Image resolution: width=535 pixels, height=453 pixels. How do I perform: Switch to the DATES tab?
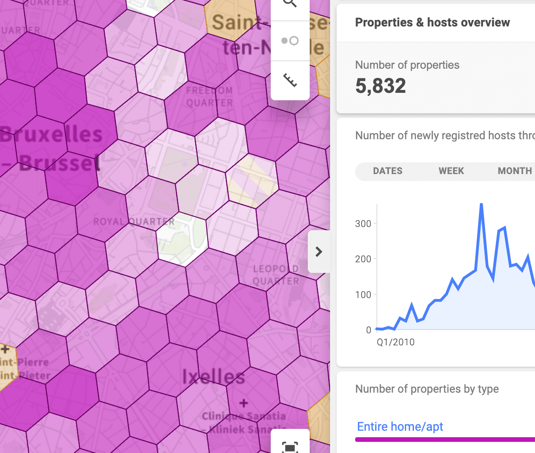388,171
